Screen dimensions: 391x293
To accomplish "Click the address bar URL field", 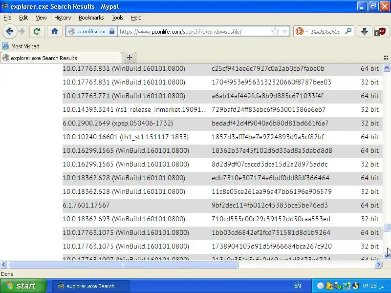I will coord(195,32).
